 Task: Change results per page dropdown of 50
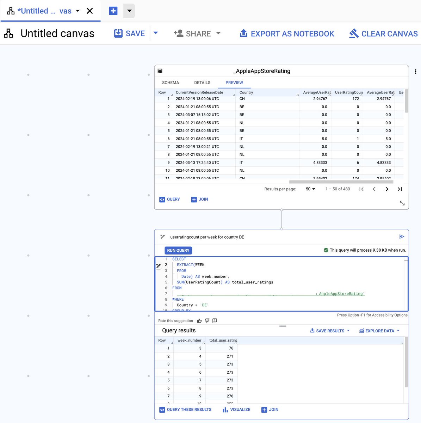click(310, 189)
